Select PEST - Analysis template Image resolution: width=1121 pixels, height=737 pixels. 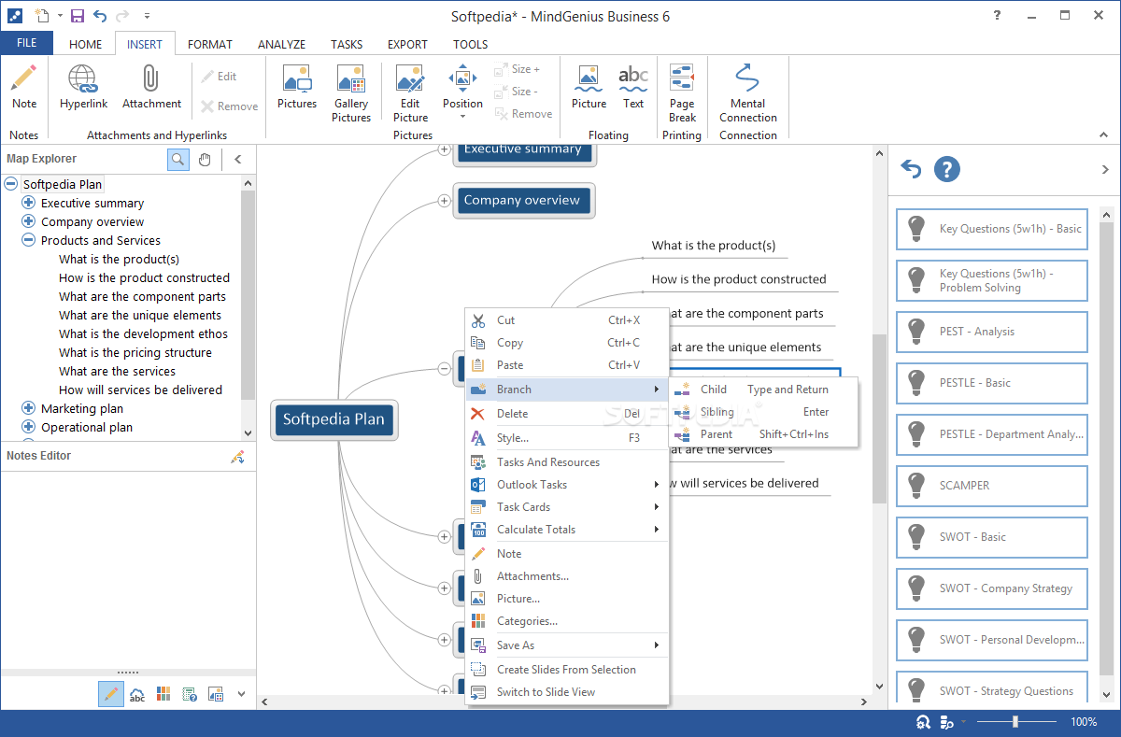[x=992, y=332]
